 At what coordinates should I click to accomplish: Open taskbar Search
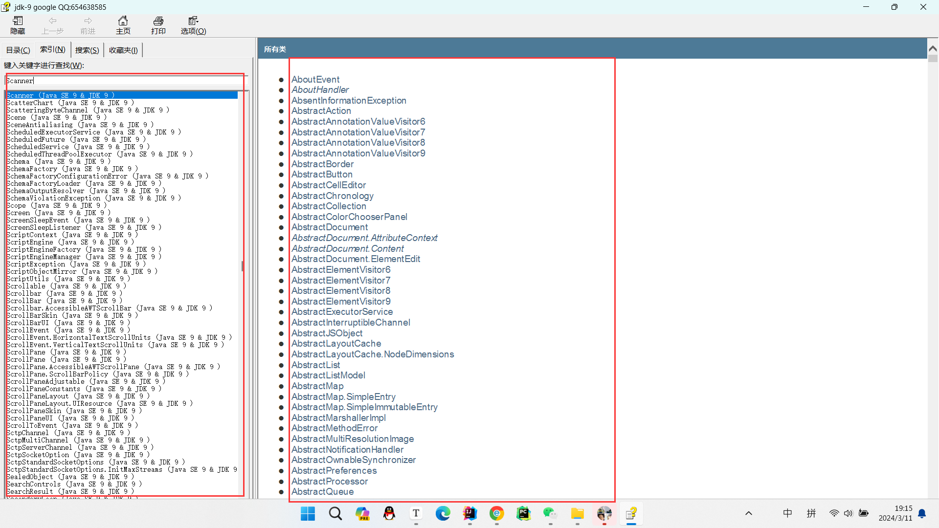click(335, 513)
